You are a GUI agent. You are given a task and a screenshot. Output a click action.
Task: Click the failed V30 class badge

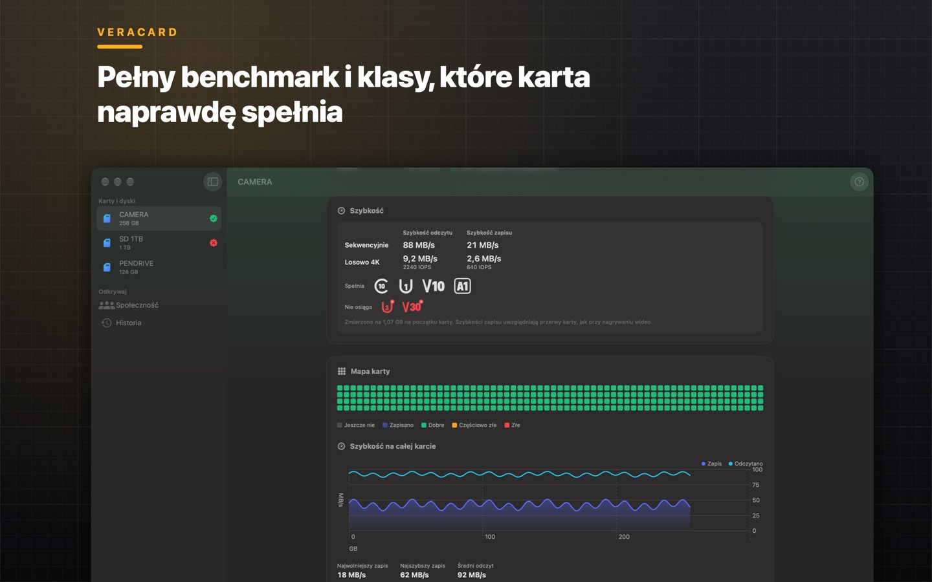click(x=412, y=307)
